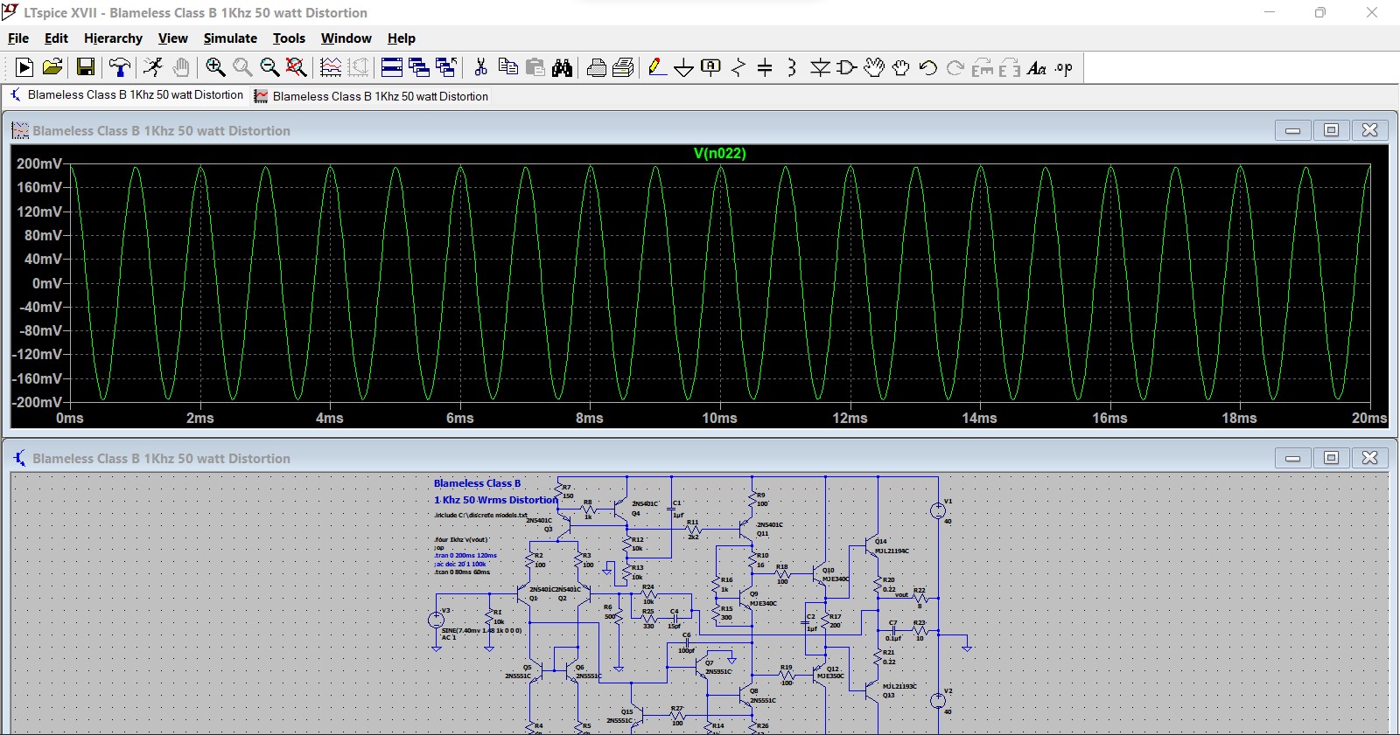Click the -200mV vertical axis label
Image resolution: width=1400 pixels, height=735 pixels.
tap(37, 402)
